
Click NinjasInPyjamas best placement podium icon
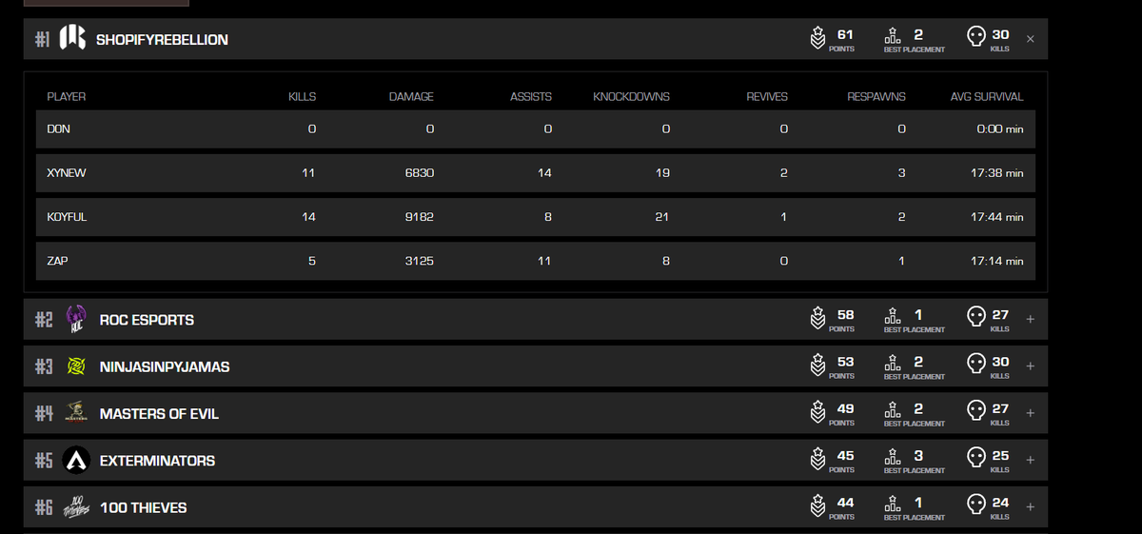(893, 364)
